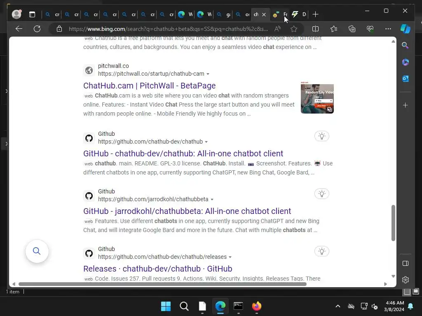
Task: Click the scroll down arrow of page
Action: pyautogui.click(x=393, y=276)
